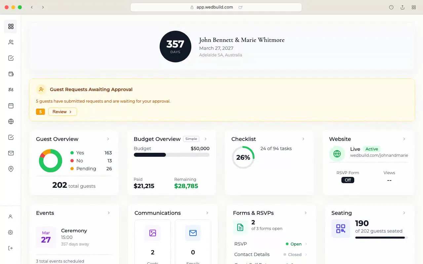This screenshot has height=264, width=423.
Task: Click the browser address bar
Action: click(216, 7)
